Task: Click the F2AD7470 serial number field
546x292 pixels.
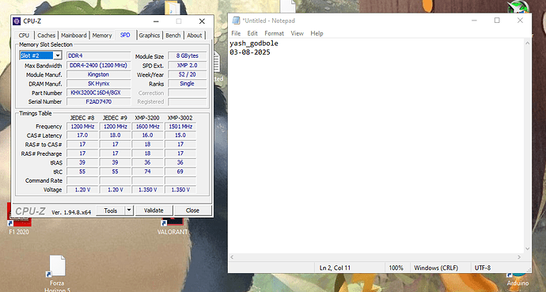Action: [x=98, y=101]
